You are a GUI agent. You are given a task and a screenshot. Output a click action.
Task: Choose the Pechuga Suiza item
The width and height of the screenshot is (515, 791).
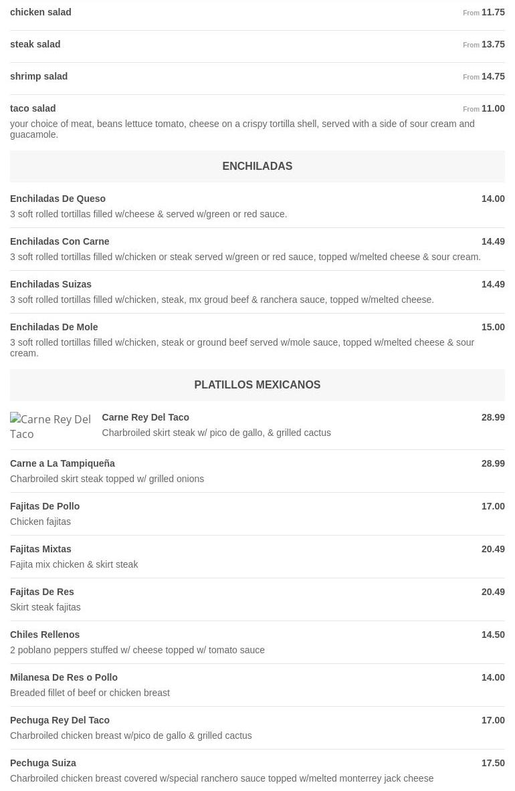click(43, 763)
